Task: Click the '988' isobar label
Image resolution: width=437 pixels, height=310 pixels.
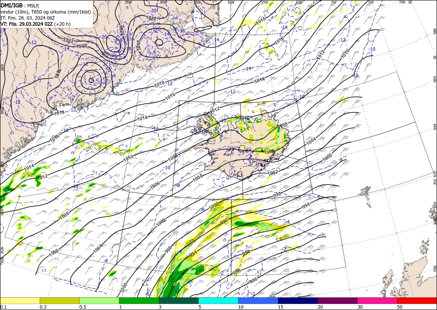Action: point(236,271)
